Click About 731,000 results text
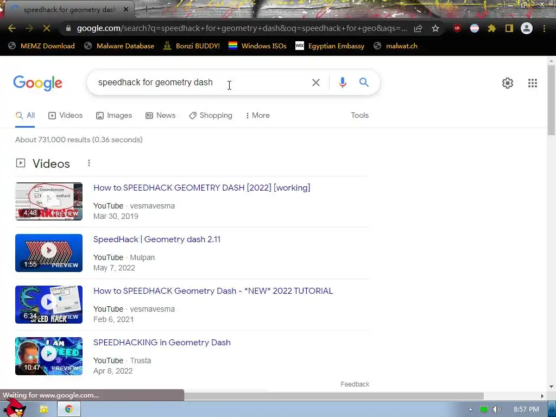This screenshot has width=556, height=417. [x=79, y=140]
